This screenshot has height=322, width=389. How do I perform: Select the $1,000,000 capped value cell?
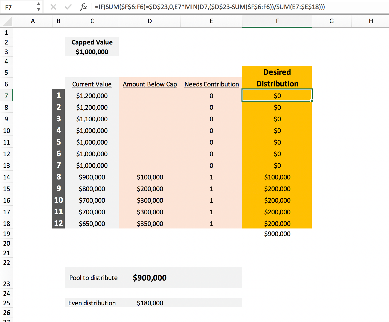pos(92,52)
